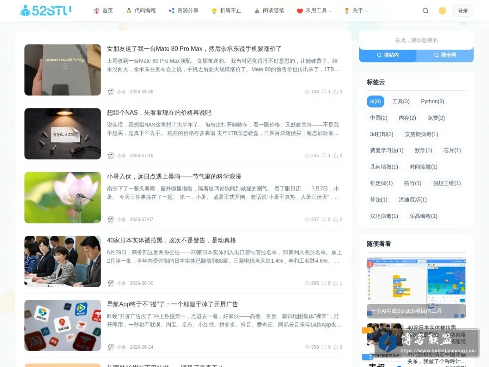Image resolution: width=489 pixels, height=367 pixels.
Task: Select the 中国(2) tag
Action: pos(379,118)
